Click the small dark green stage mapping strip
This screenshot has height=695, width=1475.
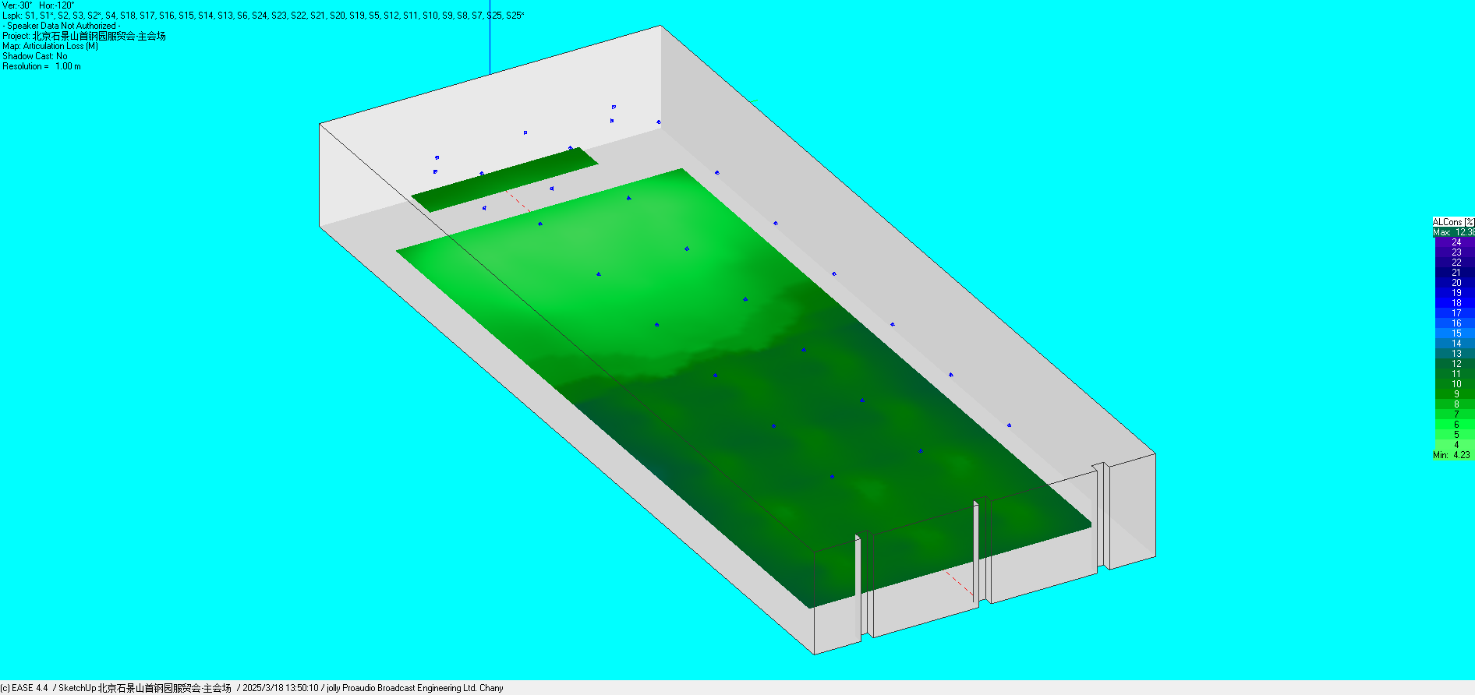coord(504,180)
